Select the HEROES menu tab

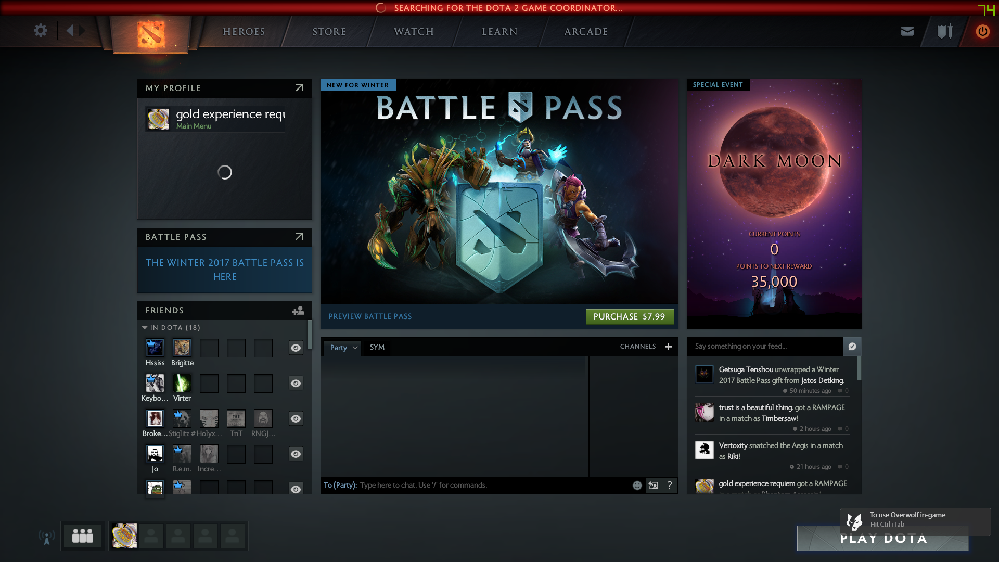coord(244,31)
